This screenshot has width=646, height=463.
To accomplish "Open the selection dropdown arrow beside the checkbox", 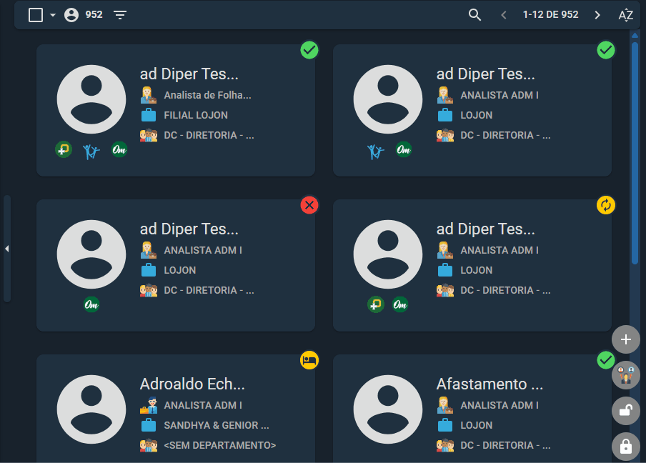I will (53, 15).
